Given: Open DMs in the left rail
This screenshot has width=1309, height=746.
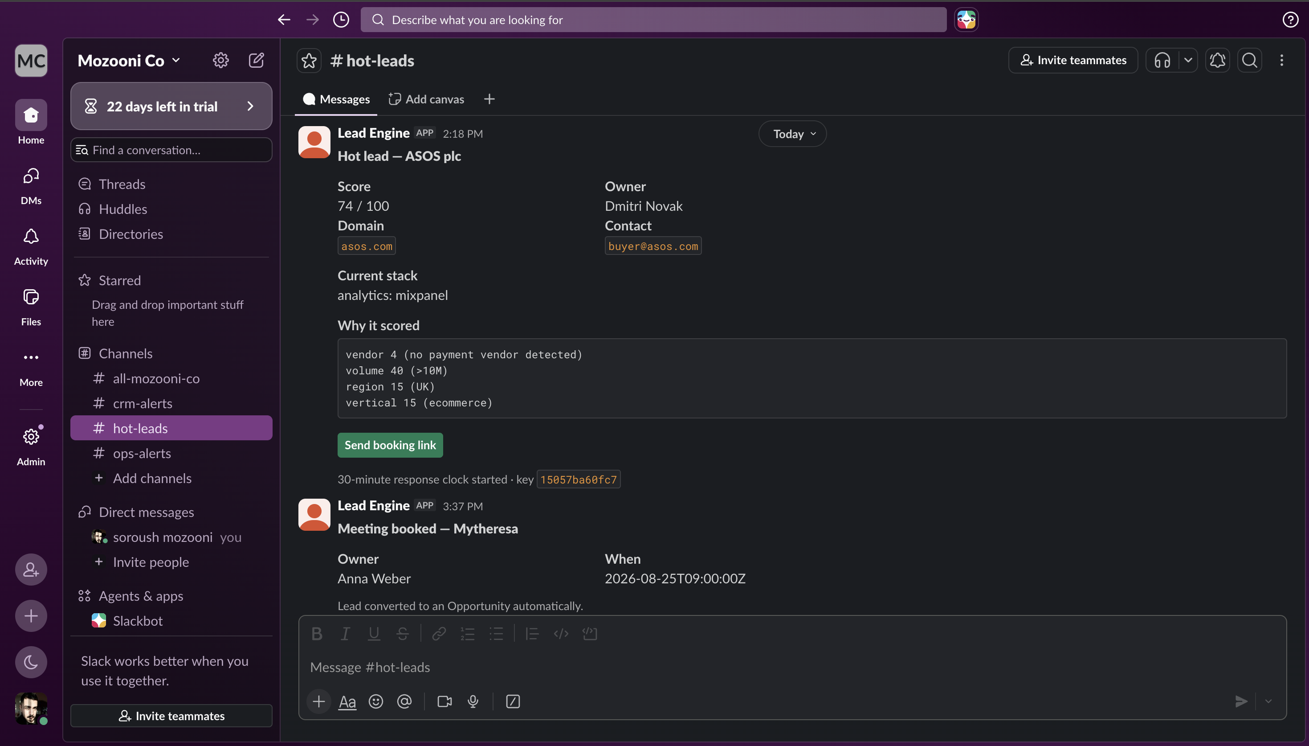Looking at the screenshot, I should 31,186.
